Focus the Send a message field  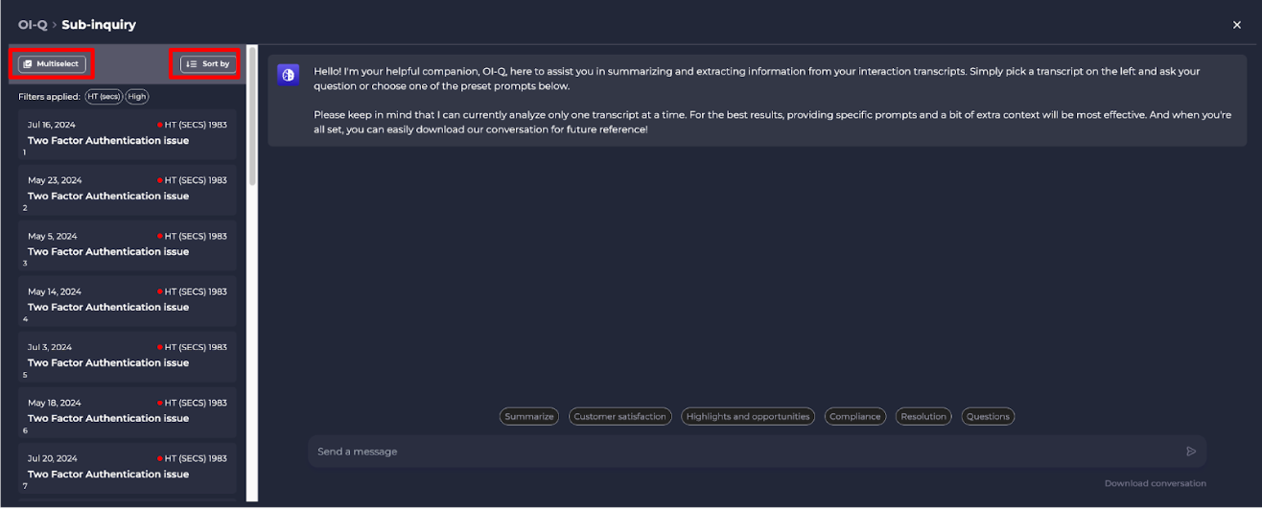coord(757,452)
